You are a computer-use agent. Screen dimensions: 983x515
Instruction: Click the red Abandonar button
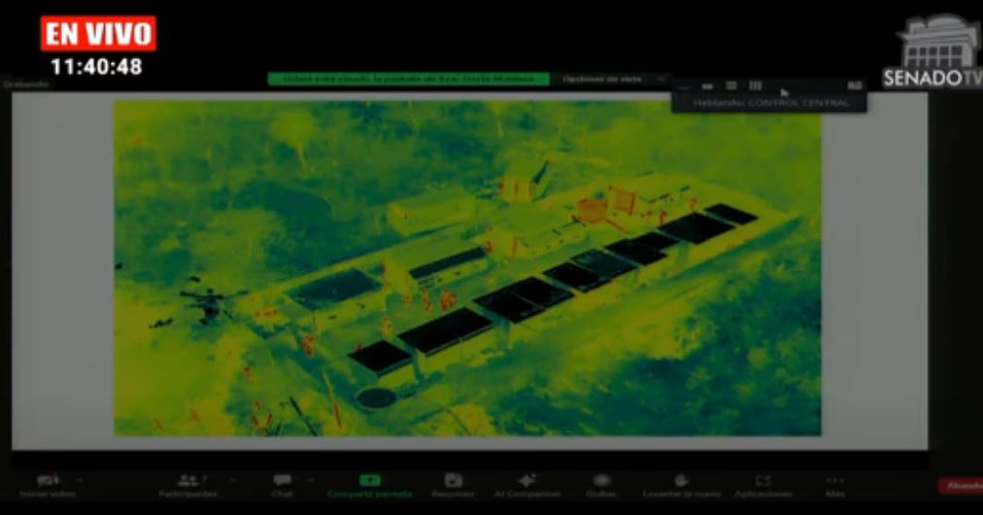click(961, 486)
